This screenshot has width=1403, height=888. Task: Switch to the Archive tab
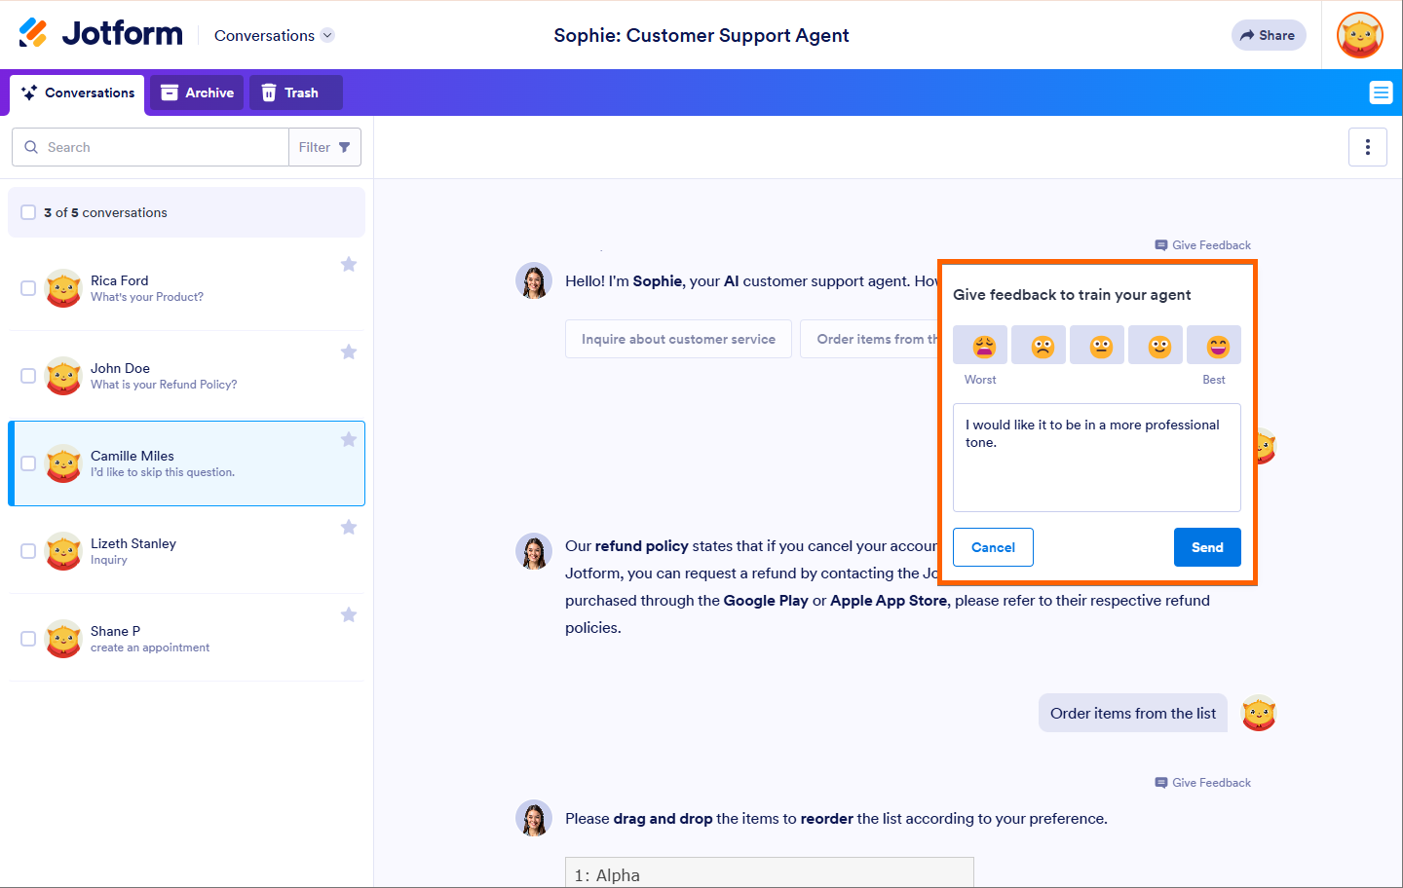coord(197,92)
